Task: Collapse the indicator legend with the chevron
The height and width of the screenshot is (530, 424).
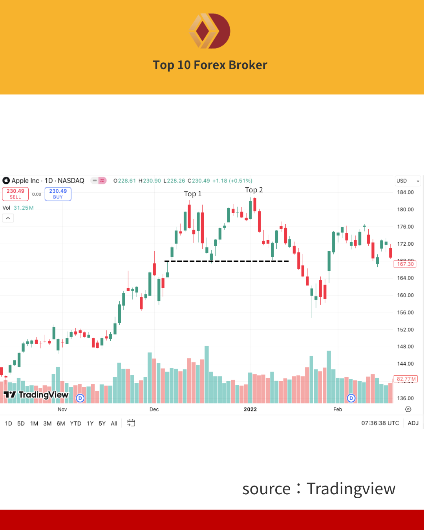Action: click(x=8, y=218)
